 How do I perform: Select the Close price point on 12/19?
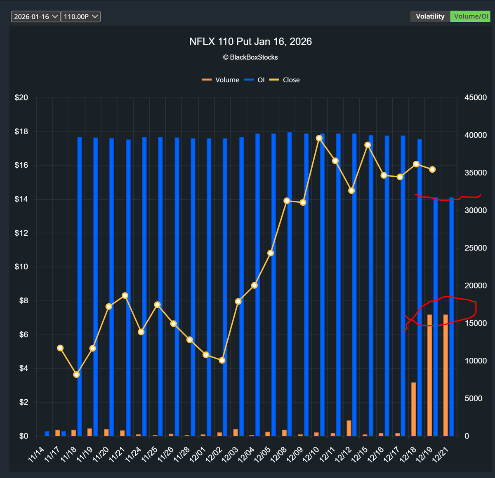point(432,169)
